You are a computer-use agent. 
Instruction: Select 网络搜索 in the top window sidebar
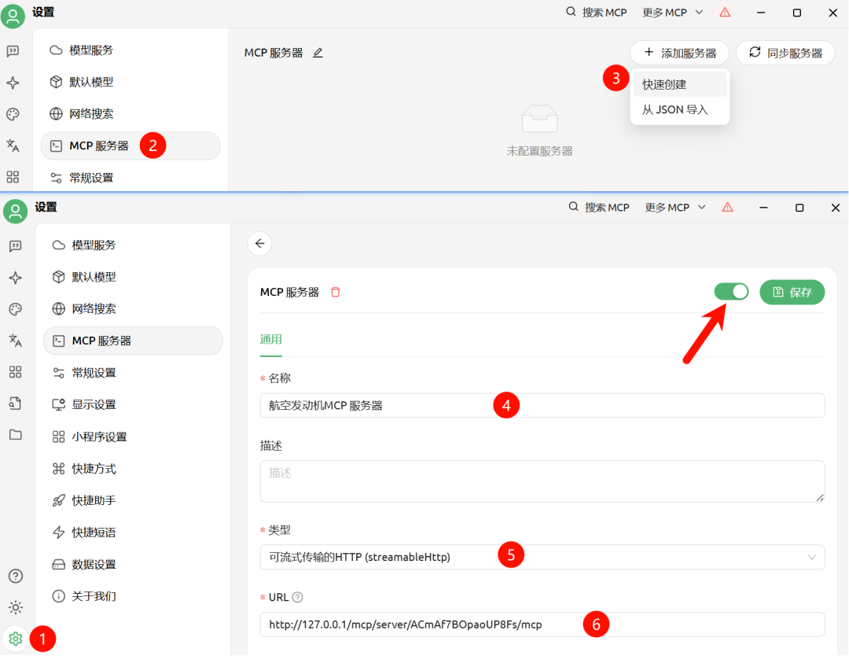(130, 114)
